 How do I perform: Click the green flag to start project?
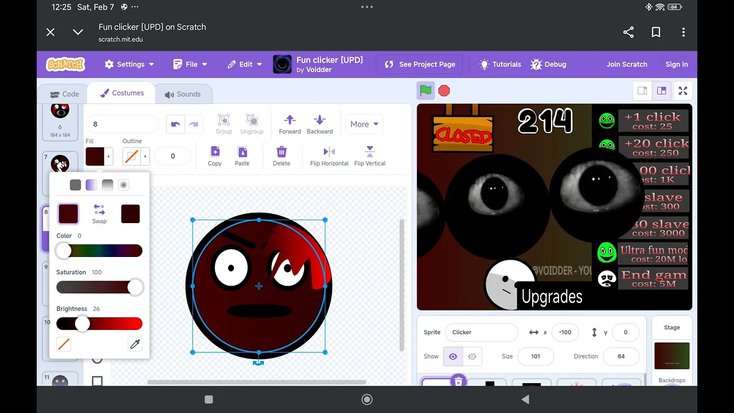[x=425, y=91]
